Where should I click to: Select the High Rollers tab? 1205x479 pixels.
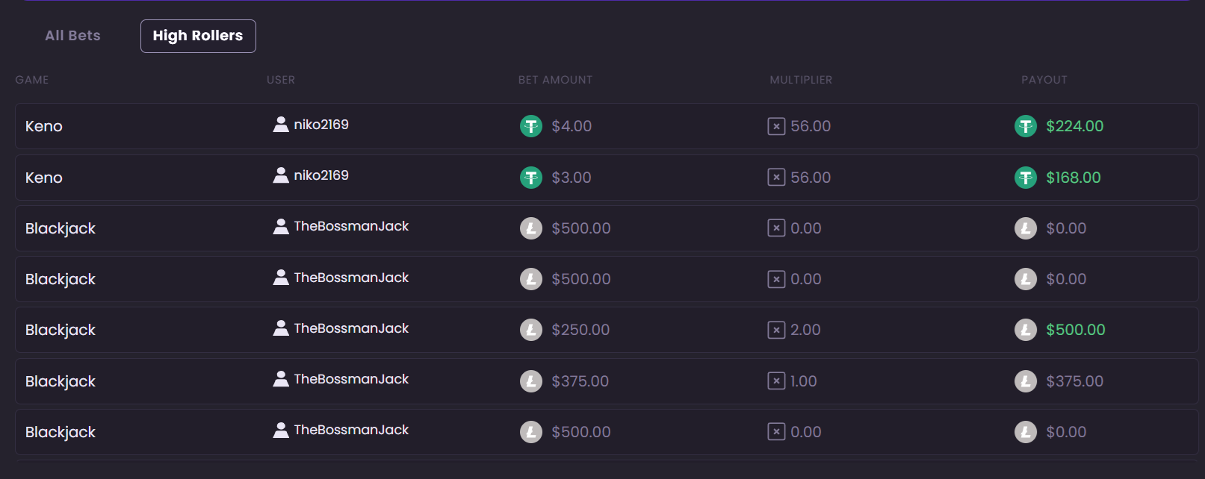pos(198,36)
